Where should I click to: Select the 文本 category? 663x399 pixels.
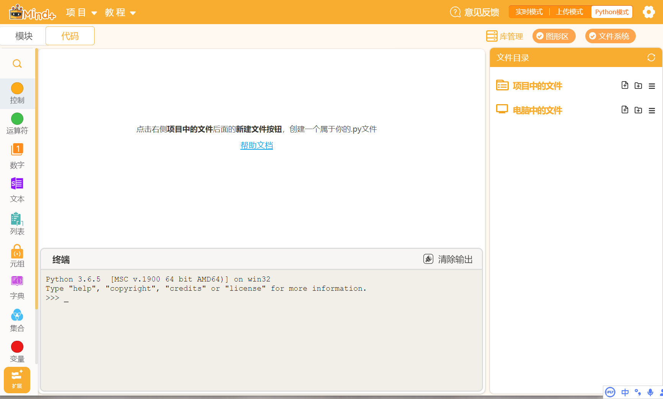pos(17,190)
